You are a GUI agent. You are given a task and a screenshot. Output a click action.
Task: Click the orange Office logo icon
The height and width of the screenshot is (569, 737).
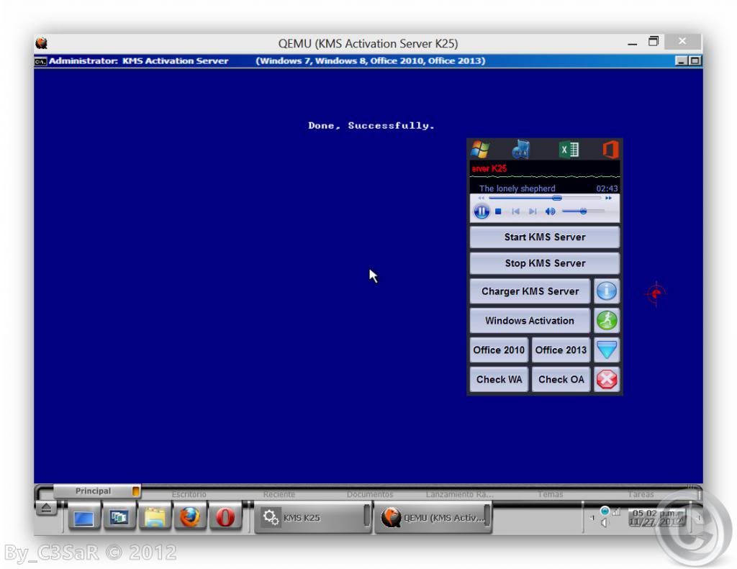tap(610, 150)
